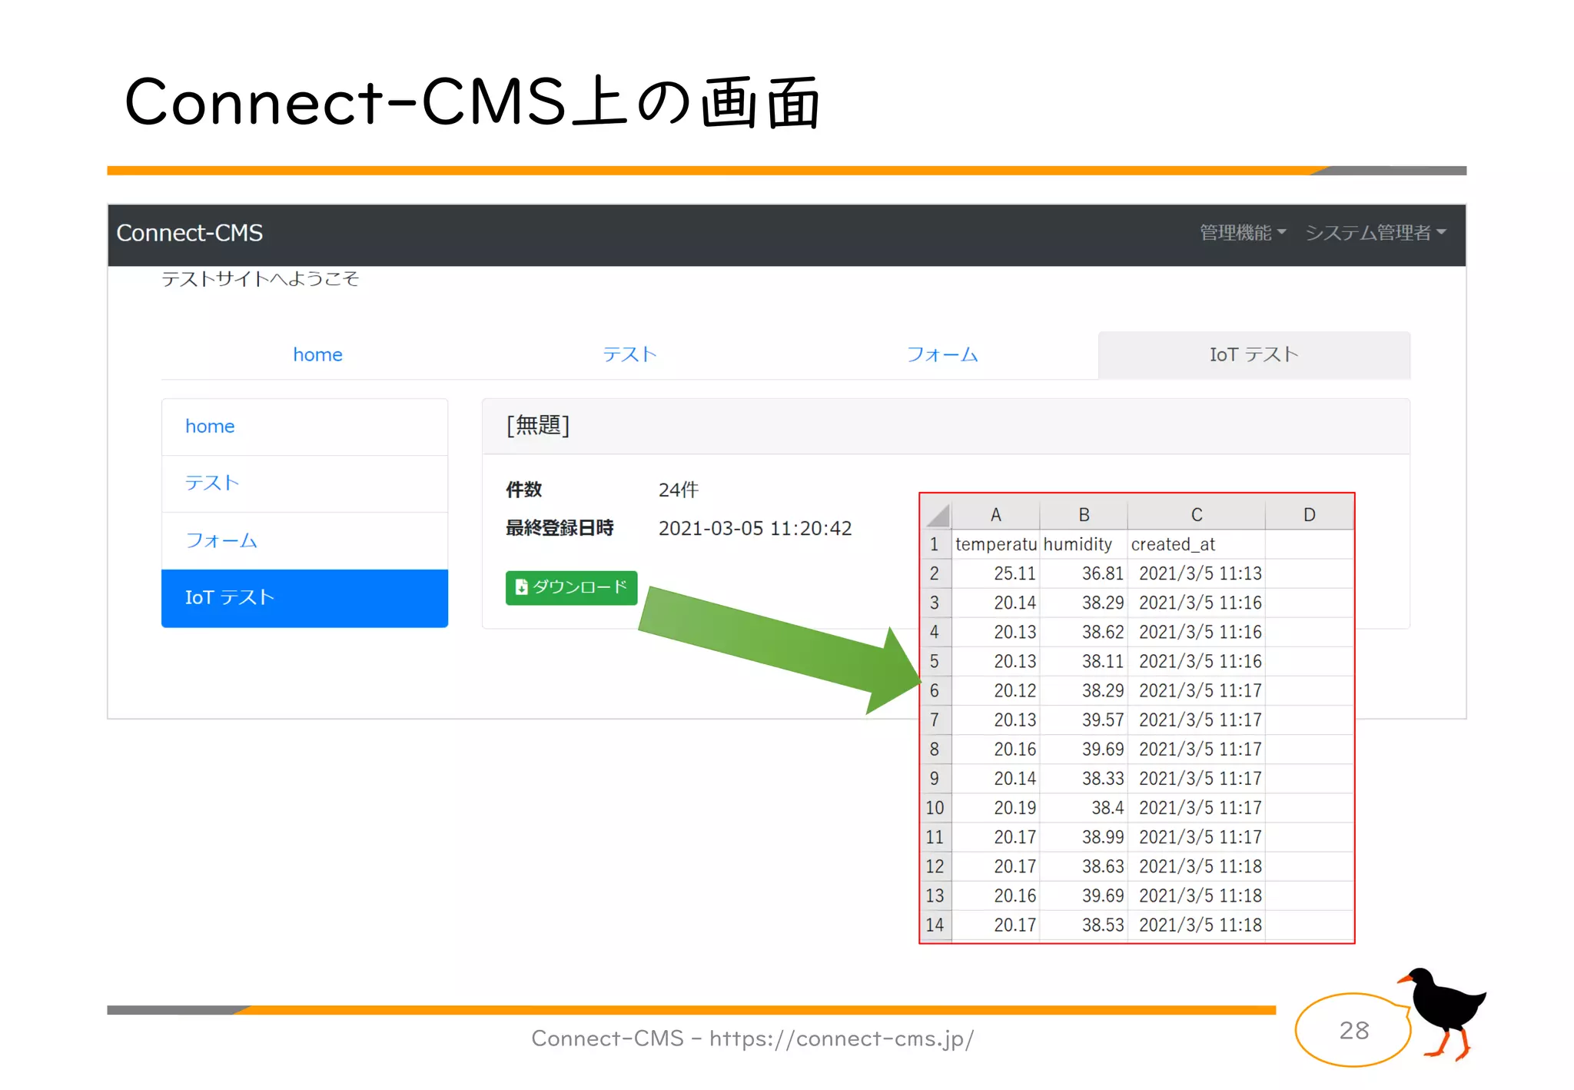Image resolution: width=1574 pixels, height=1090 pixels.
Task: Open フォーム in the sidebar menu
Action: point(304,540)
